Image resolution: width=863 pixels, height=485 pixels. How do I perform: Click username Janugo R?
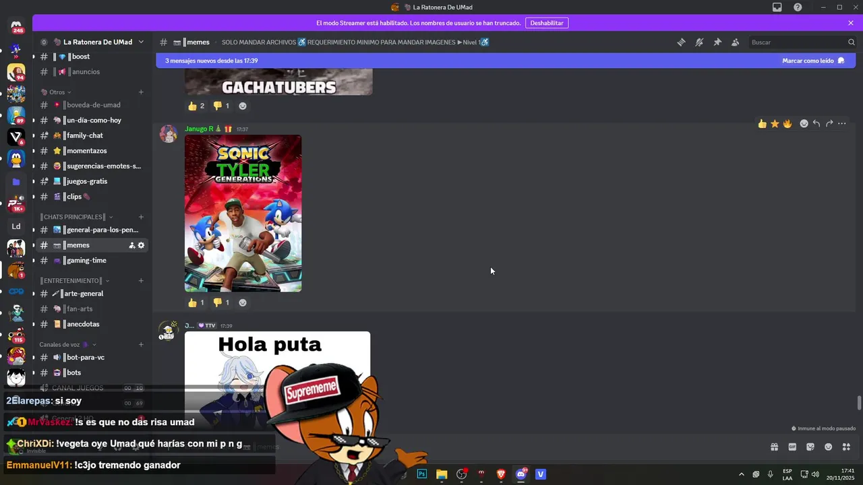pos(199,129)
